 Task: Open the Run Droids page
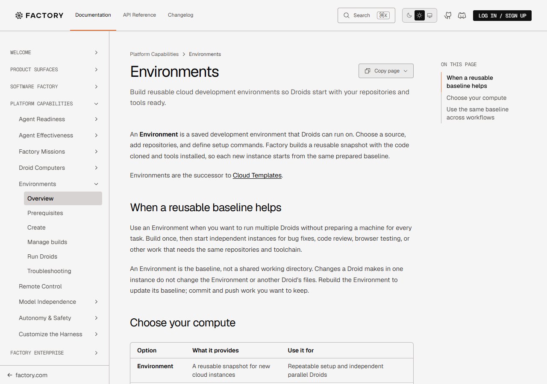[42, 256]
